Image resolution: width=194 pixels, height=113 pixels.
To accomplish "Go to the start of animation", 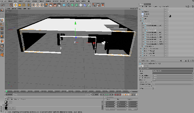I will coord(101,95).
